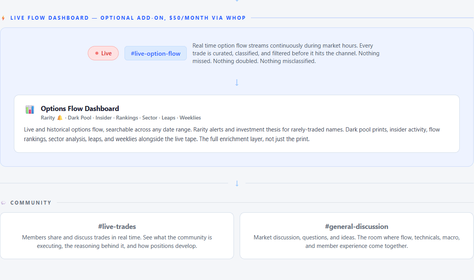The image size is (474, 280).
Task: Click the COMMUNITY section heading
Action: (31, 203)
